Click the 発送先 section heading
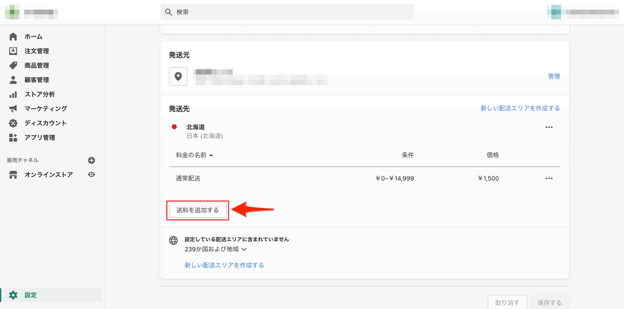The height and width of the screenshot is (309, 624). [178, 109]
